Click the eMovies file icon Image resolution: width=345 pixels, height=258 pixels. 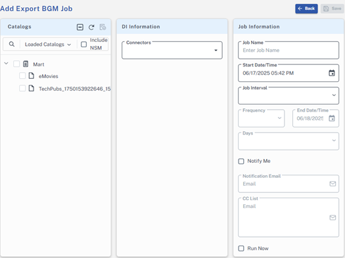coord(32,75)
